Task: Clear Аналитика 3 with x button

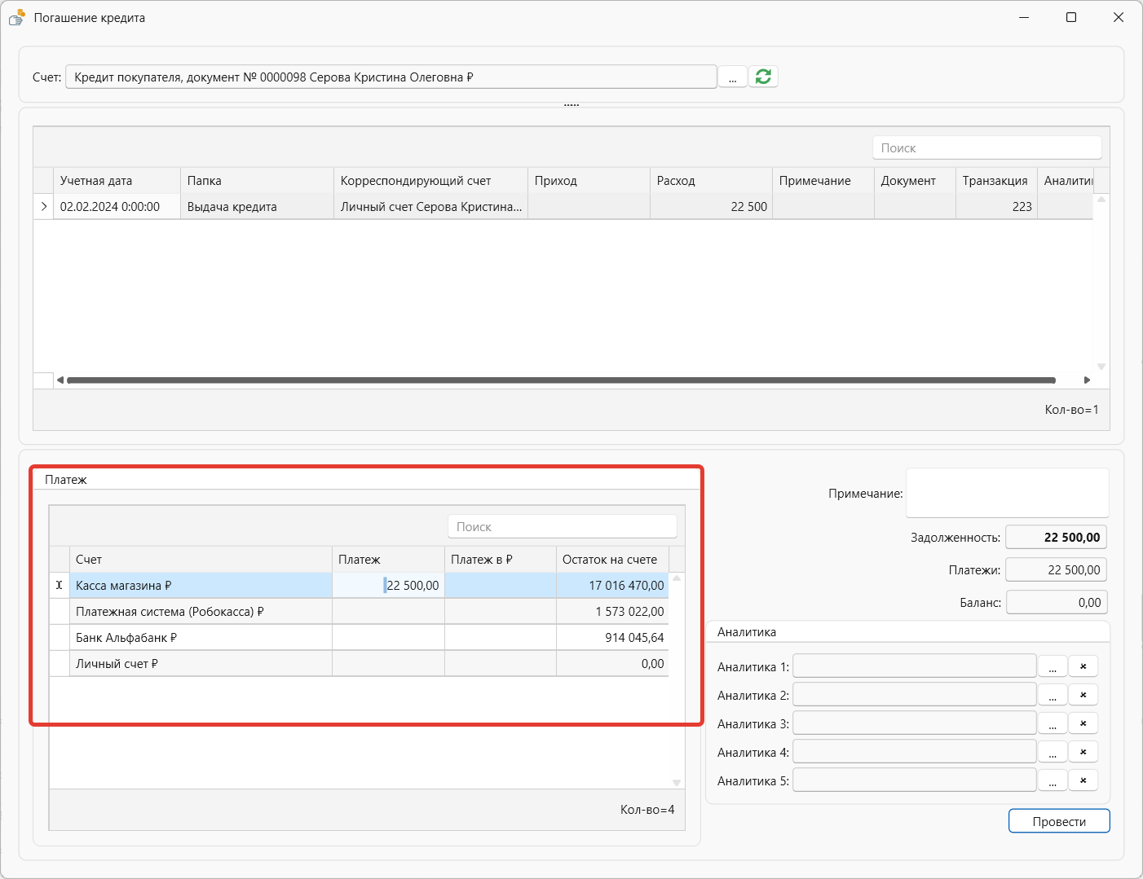Action: pyautogui.click(x=1083, y=723)
